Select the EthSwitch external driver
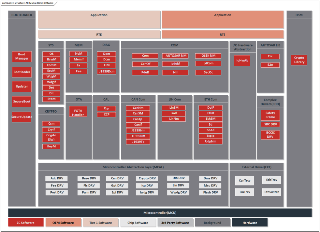The image size is (320, 232). pyautogui.click(x=271, y=192)
